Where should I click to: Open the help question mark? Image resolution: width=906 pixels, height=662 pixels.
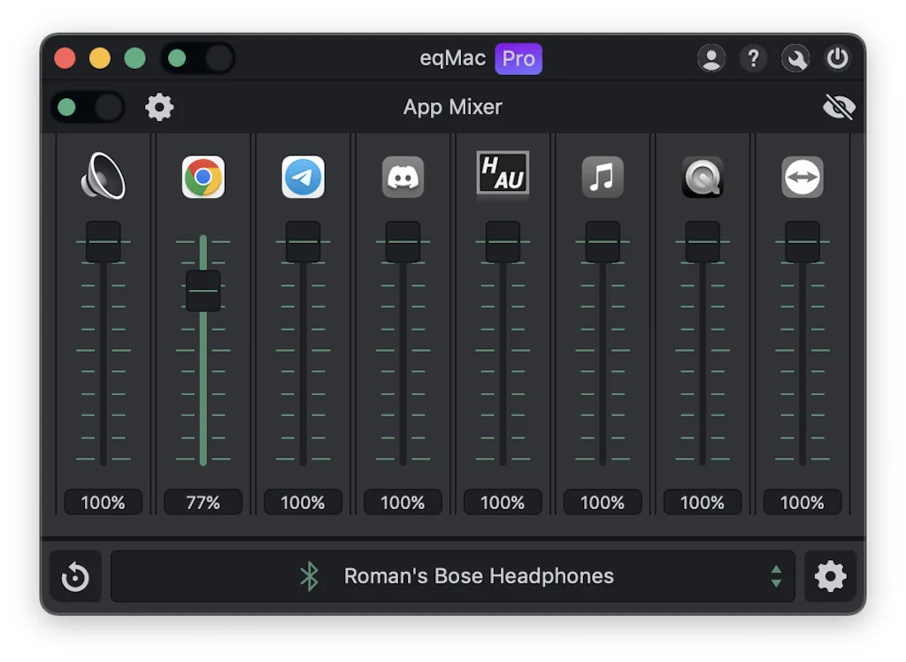(x=753, y=58)
